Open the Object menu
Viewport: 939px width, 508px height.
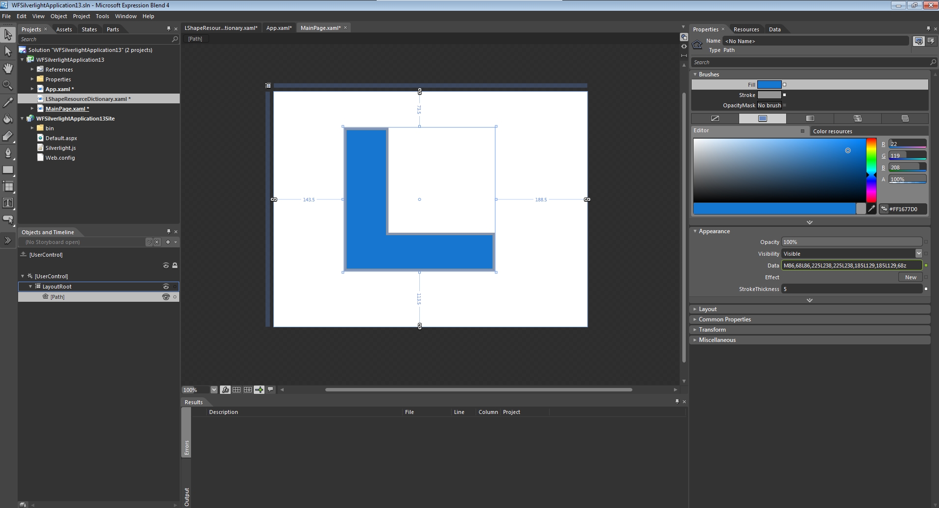58,16
